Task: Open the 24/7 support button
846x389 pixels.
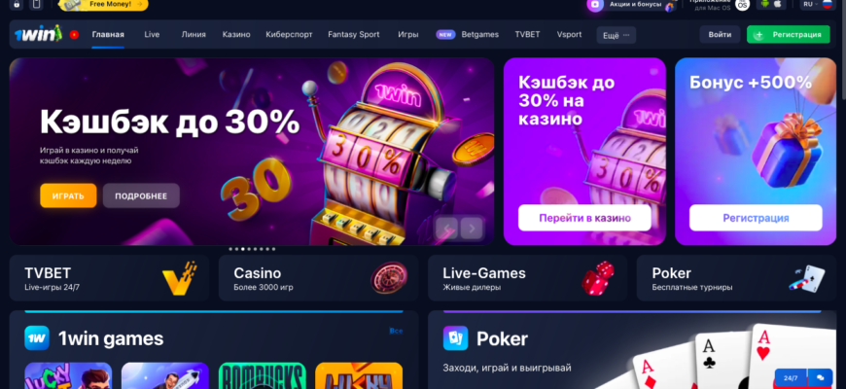Action: (x=791, y=378)
